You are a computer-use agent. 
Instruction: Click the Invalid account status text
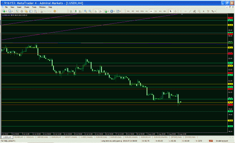pyautogui.click(x=222, y=141)
